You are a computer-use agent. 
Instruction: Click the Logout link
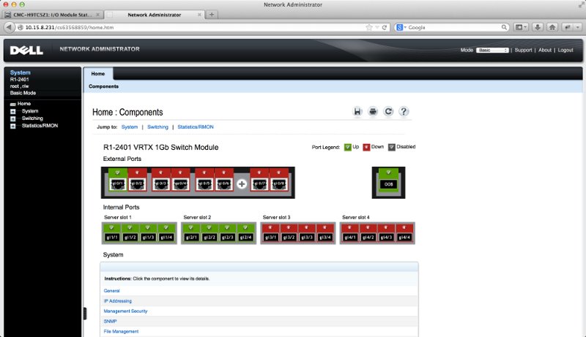tap(565, 50)
